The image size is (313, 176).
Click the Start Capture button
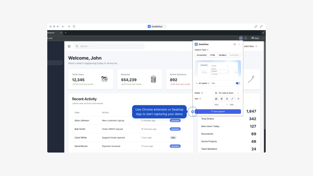tap(218, 111)
